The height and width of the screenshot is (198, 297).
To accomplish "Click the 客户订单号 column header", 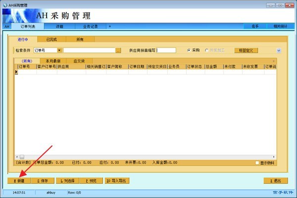I will point(47,66).
